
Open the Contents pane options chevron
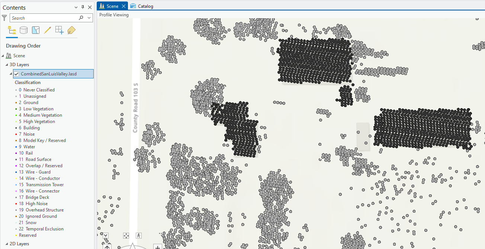[76, 7]
